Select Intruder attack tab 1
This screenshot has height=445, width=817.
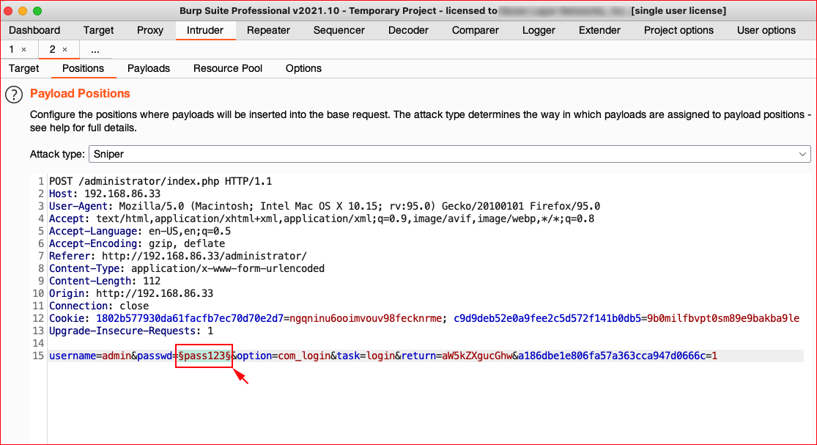tap(12, 50)
